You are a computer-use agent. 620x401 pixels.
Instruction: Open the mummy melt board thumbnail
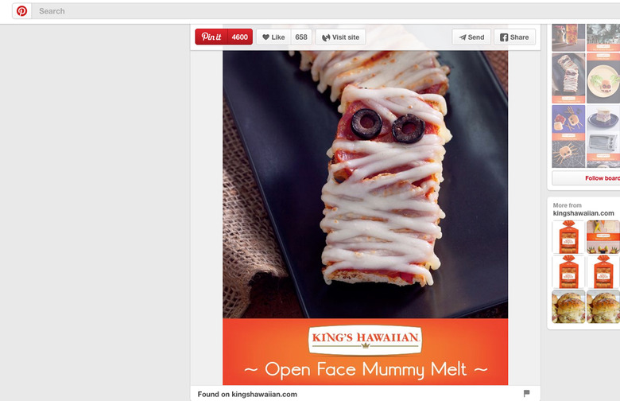point(568,78)
